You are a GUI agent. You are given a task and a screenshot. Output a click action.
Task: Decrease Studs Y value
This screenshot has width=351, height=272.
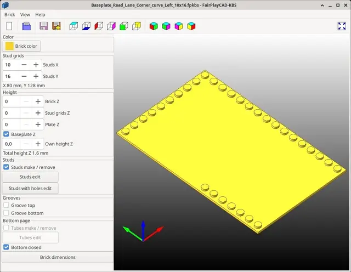coord(24,76)
